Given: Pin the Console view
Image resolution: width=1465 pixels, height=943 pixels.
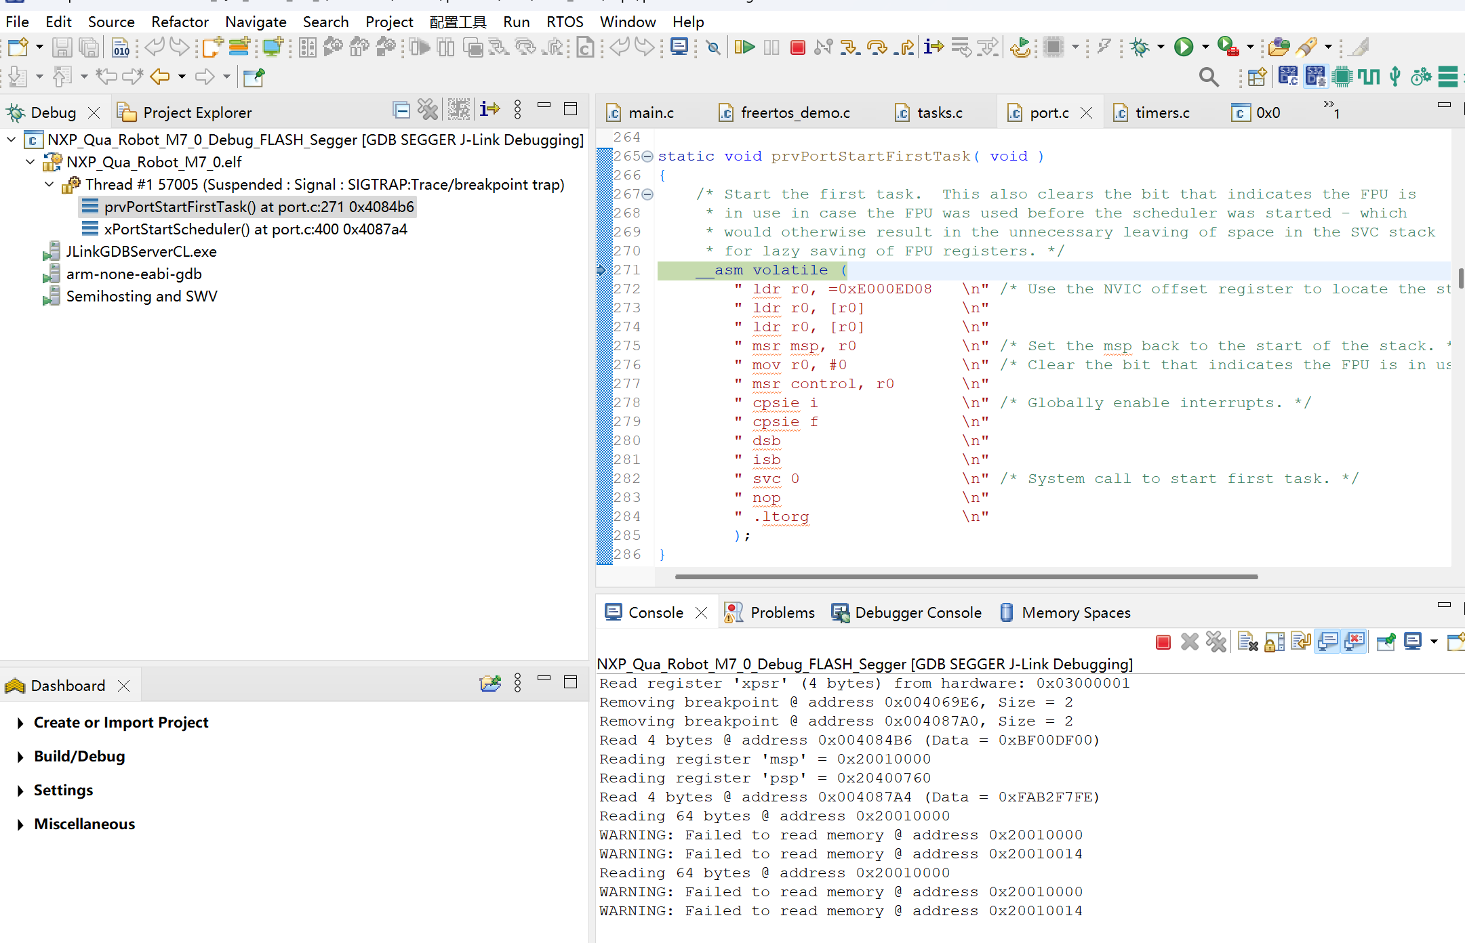Looking at the screenshot, I should coord(1386,642).
